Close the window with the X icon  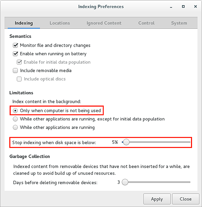[195, 7]
